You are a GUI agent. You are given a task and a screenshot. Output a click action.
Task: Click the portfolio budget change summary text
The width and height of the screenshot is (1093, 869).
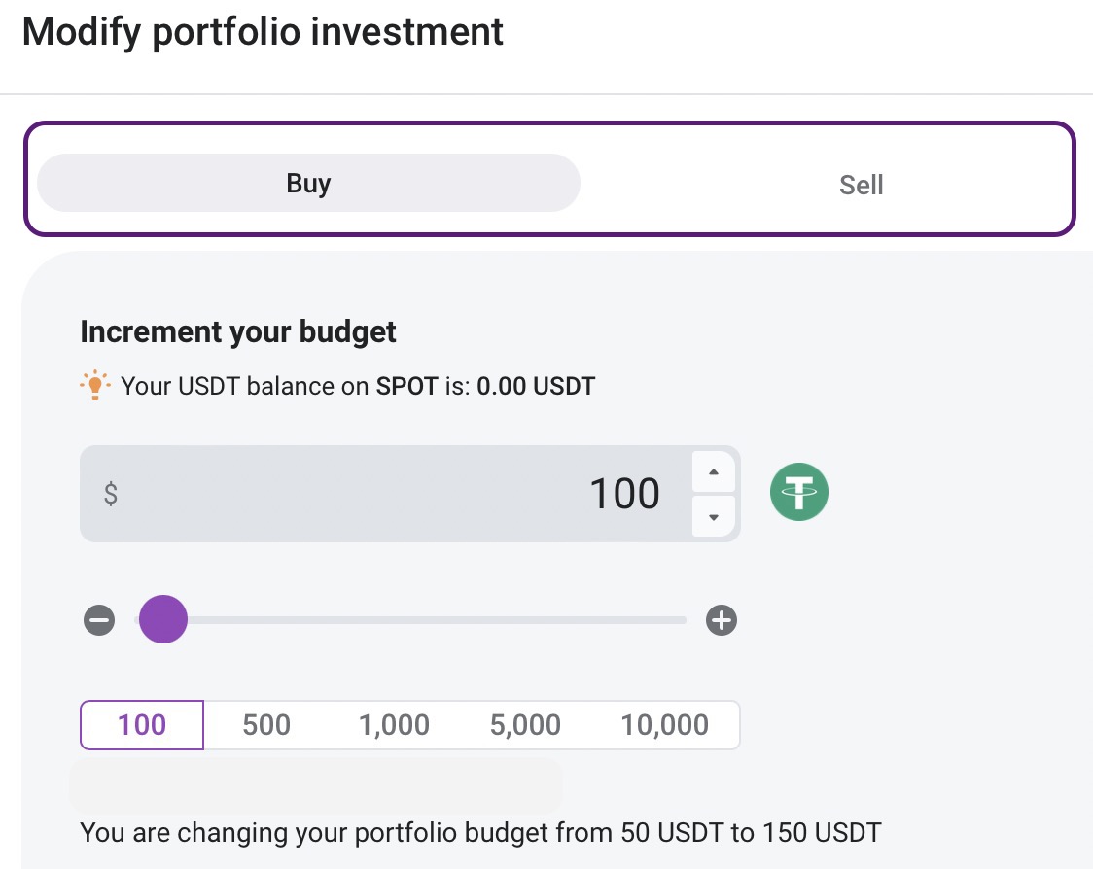point(480,832)
